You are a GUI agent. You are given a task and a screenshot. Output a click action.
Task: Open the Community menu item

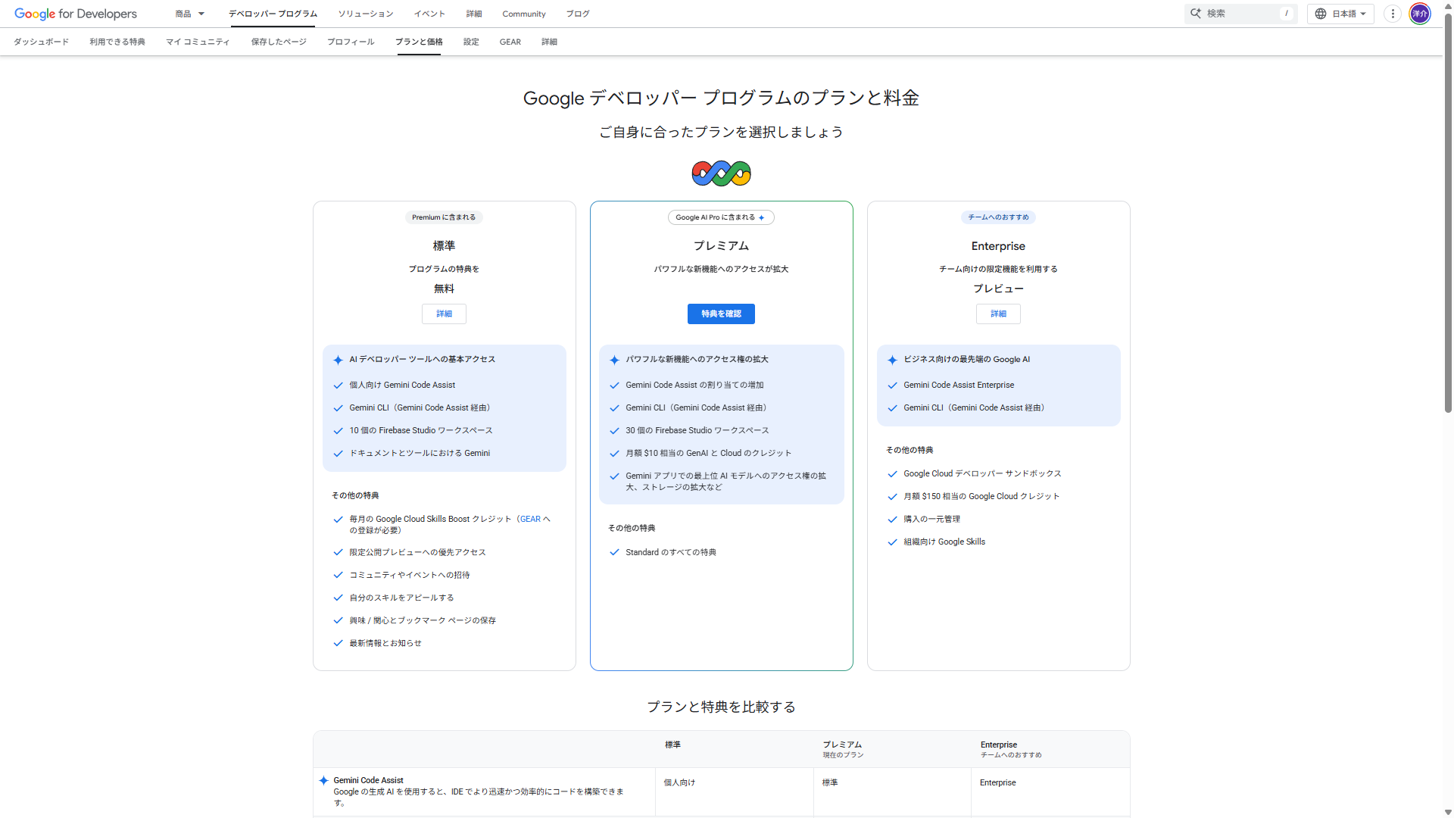click(523, 14)
